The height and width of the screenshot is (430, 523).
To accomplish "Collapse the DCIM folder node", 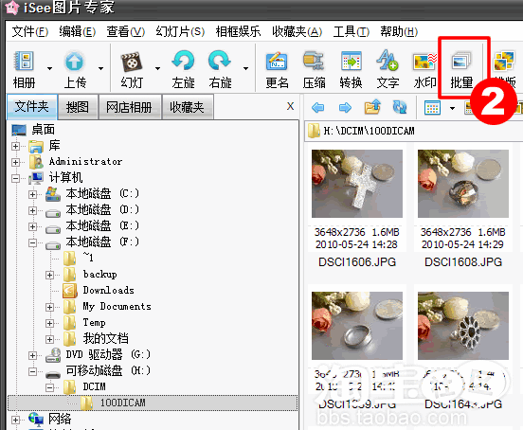I will tap(49, 387).
